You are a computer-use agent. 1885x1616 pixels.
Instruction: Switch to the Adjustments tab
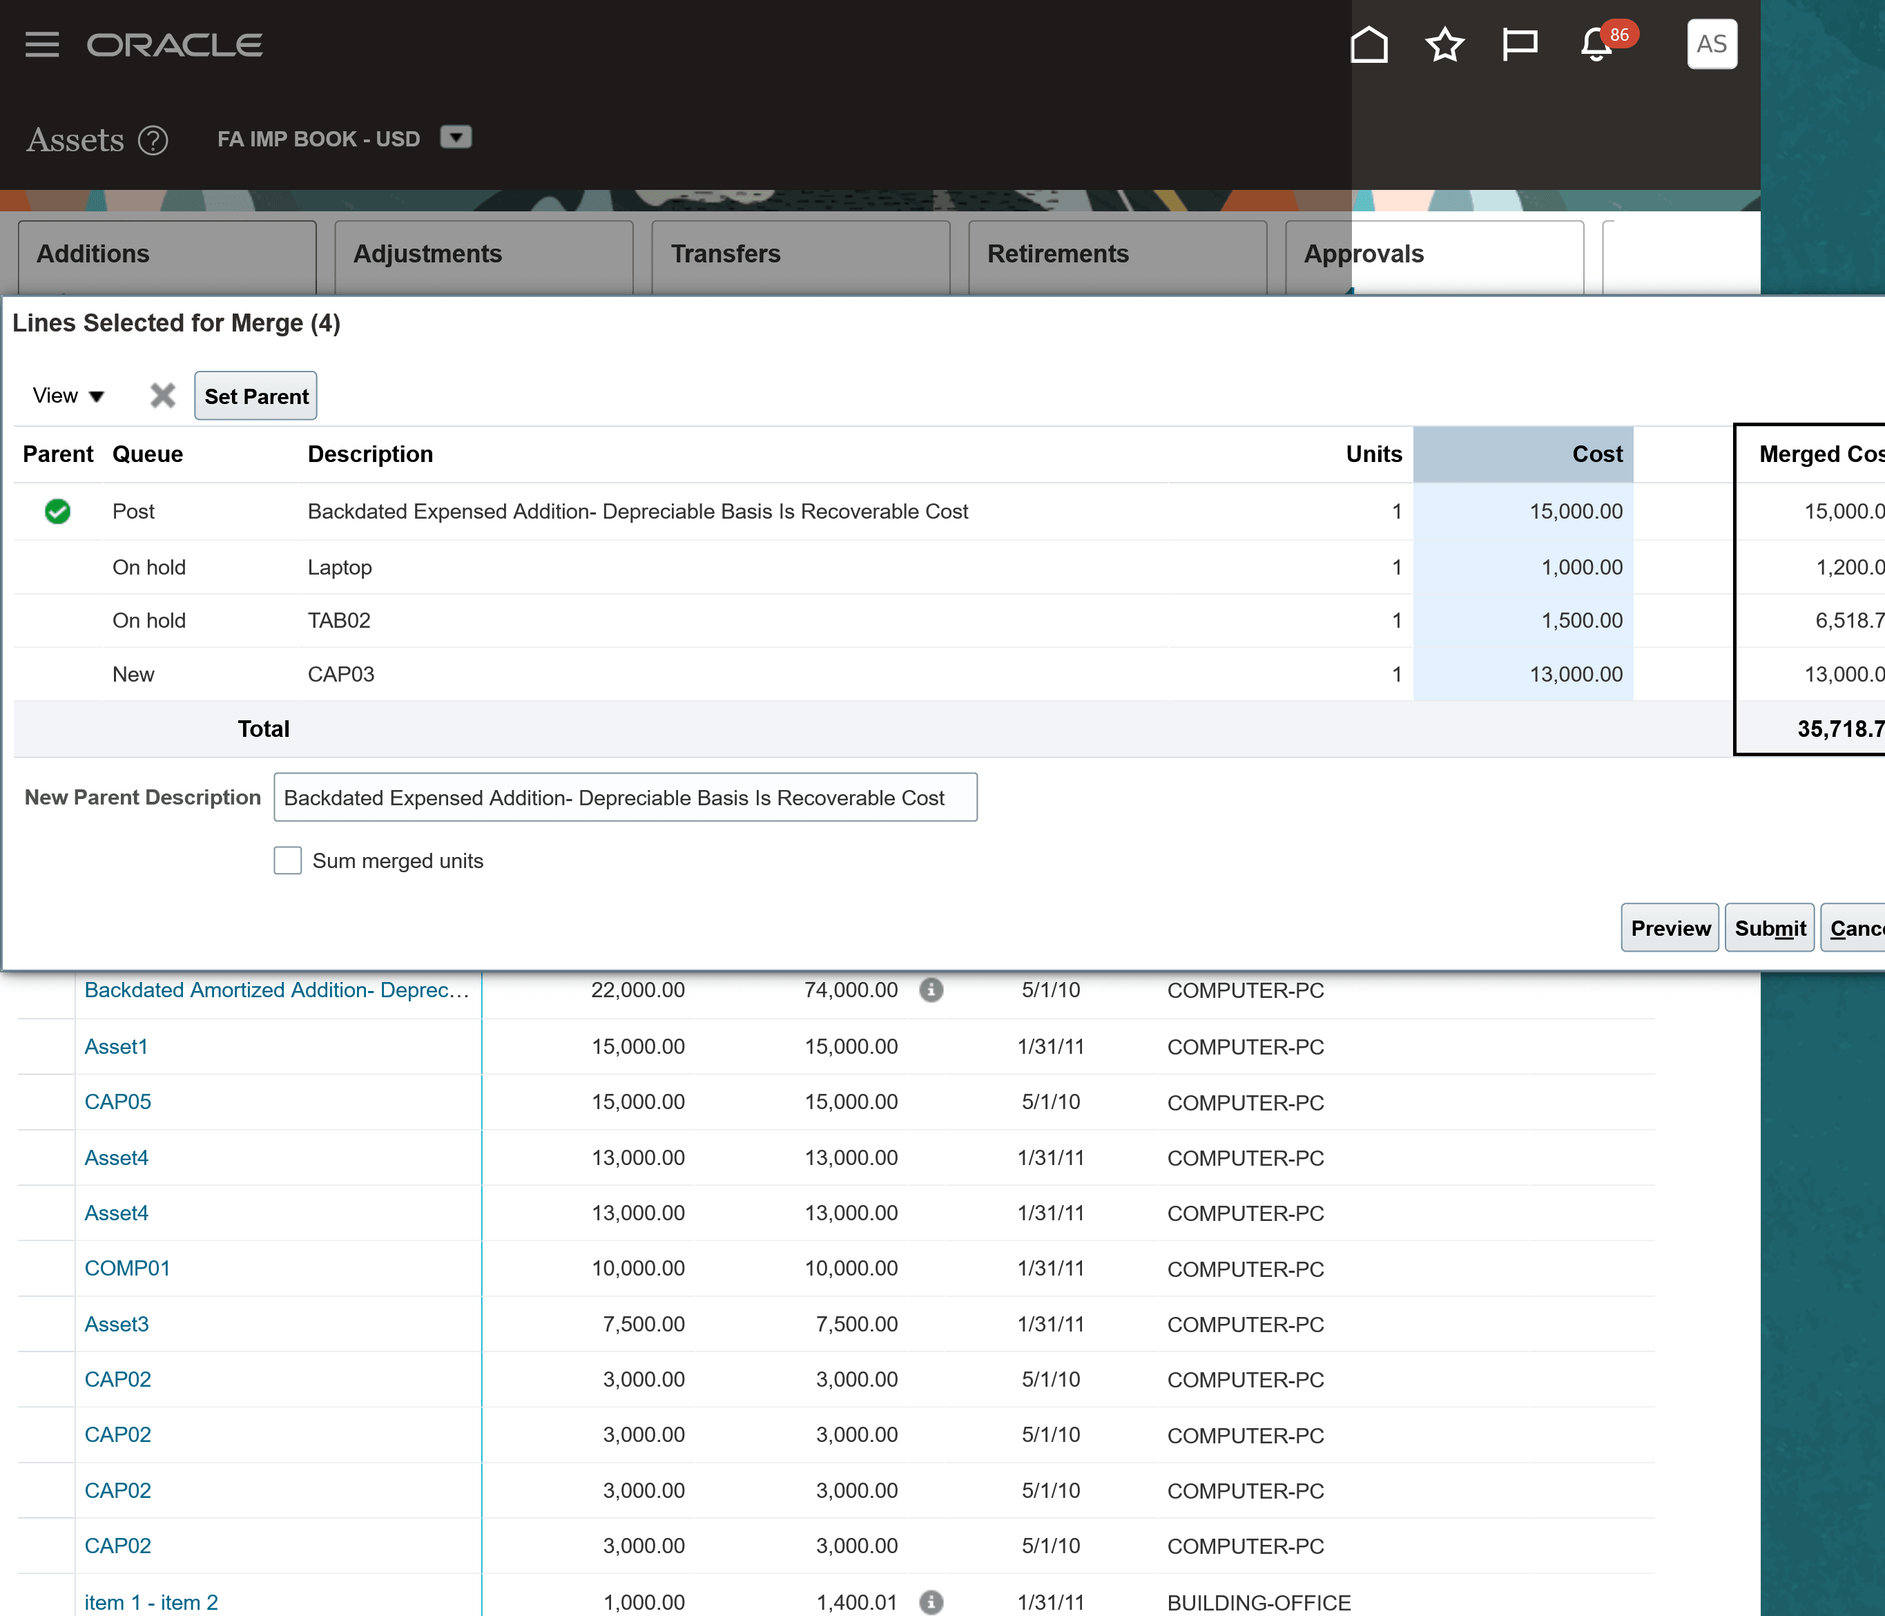click(484, 254)
